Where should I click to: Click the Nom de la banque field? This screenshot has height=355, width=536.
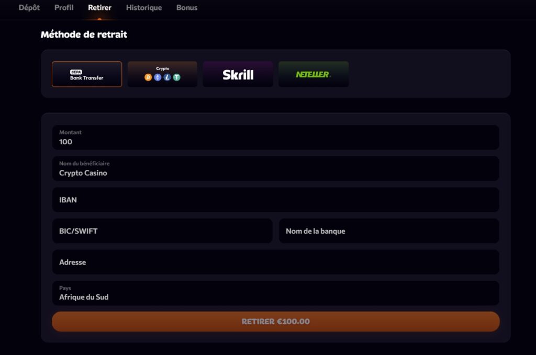coord(388,231)
